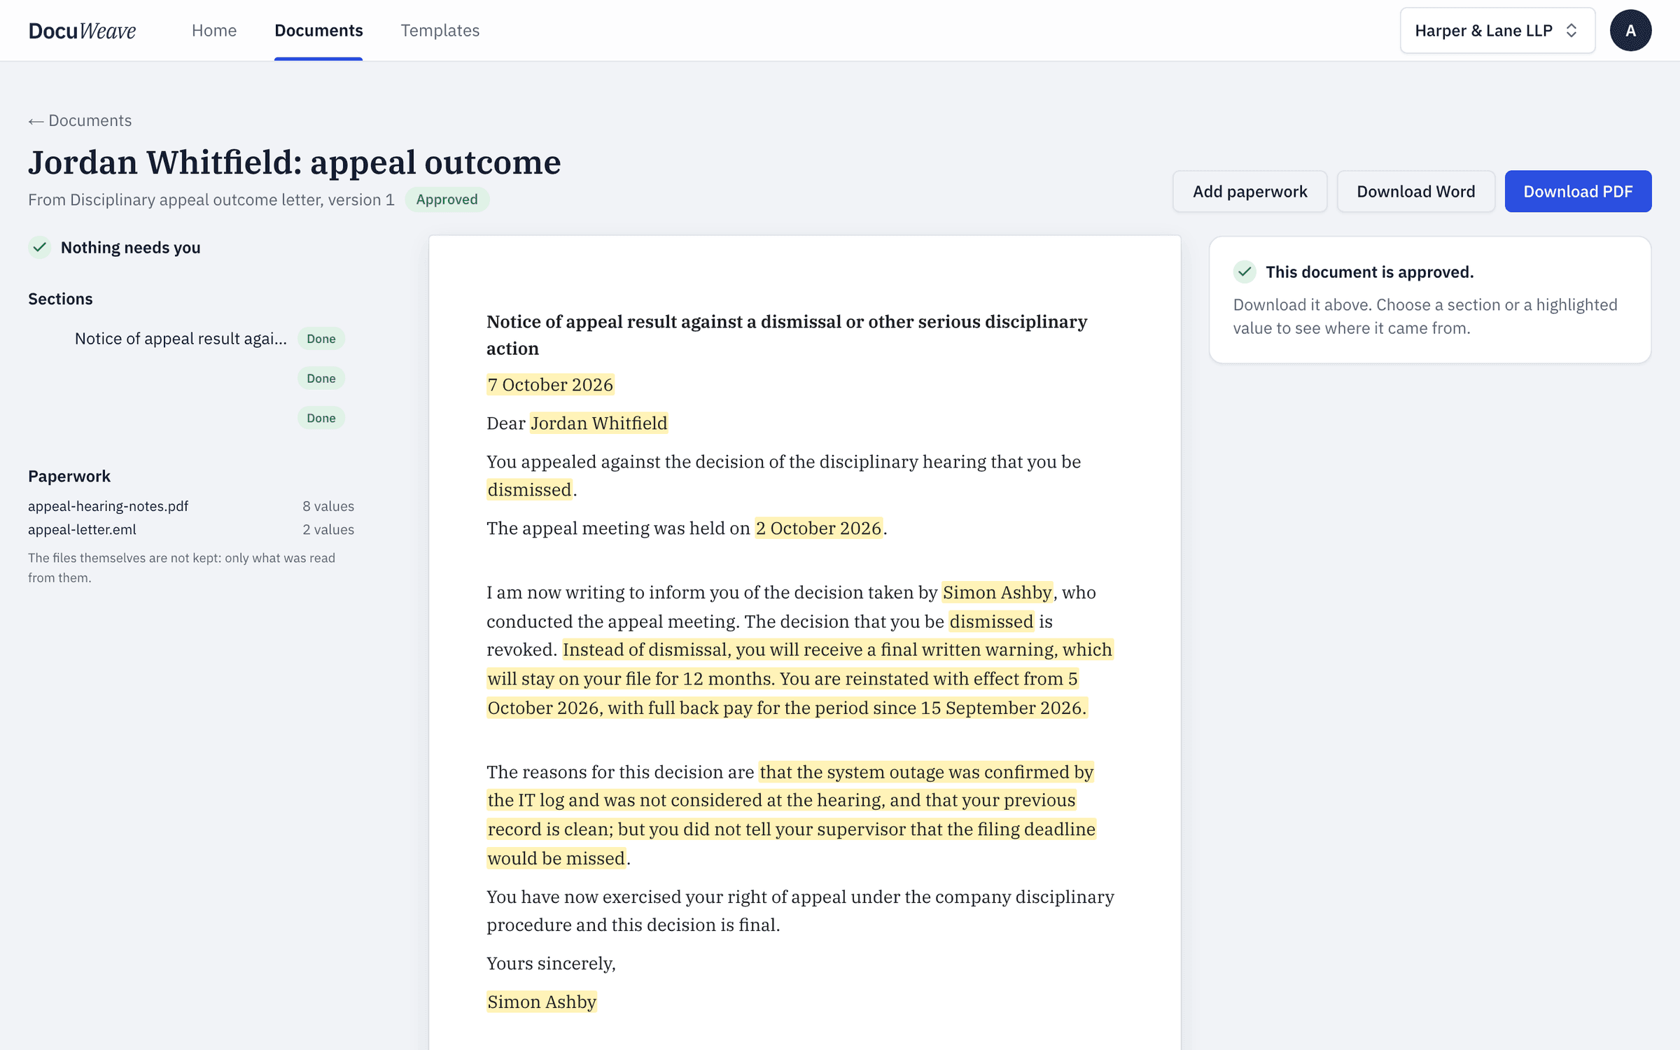Click the second Done badge in Sections

click(x=321, y=379)
